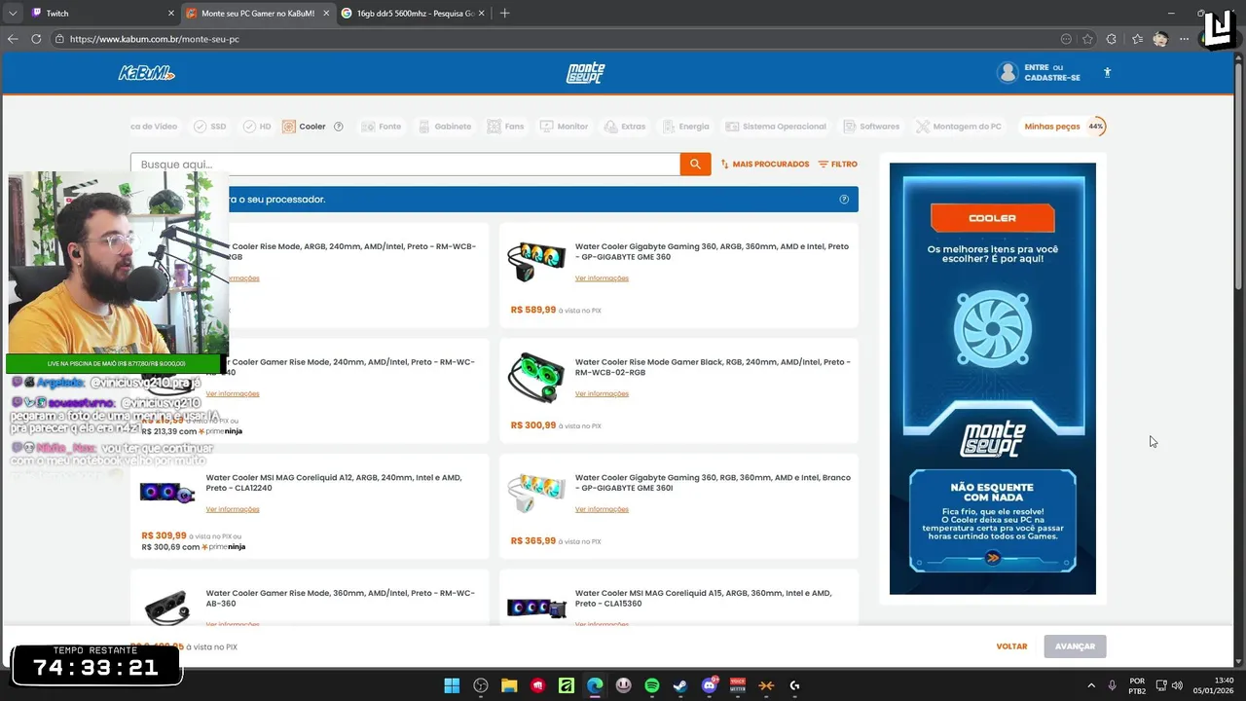Go to the Monitor step
The image size is (1246, 701).
click(x=564, y=127)
